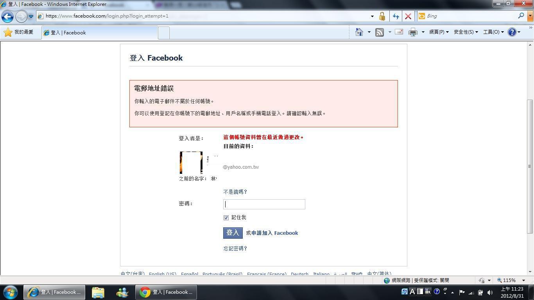Switch to the Chrome 登入 | Facebook window
This screenshot has height=300, width=534.
(x=166, y=292)
